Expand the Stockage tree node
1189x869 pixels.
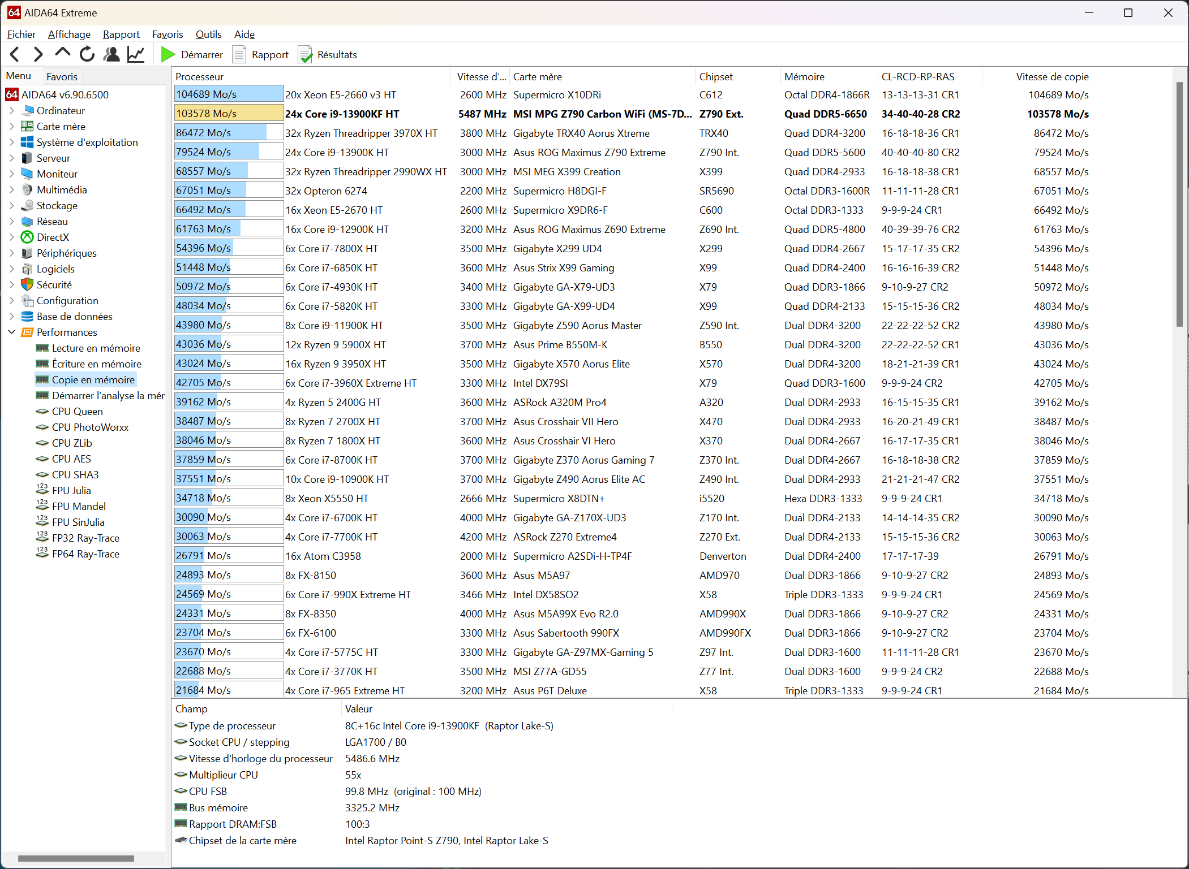pos(12,206)
